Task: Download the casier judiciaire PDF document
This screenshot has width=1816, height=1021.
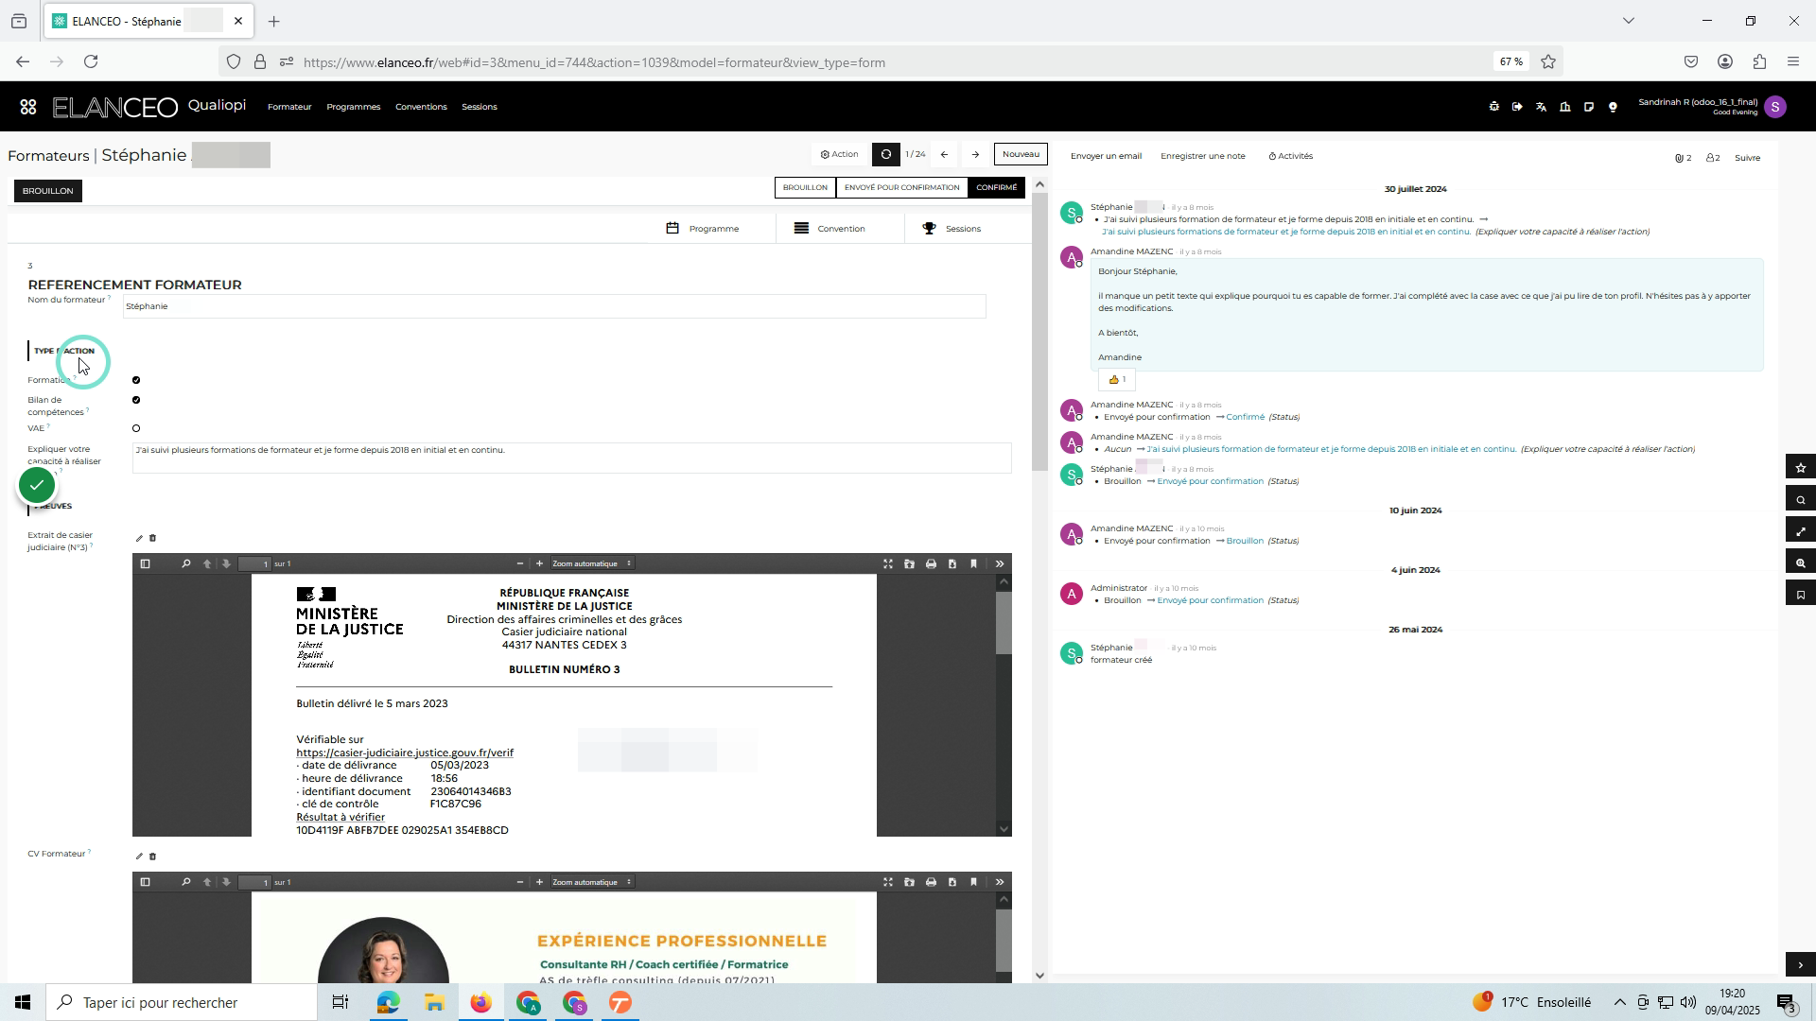Action: [x=952, y=564]
